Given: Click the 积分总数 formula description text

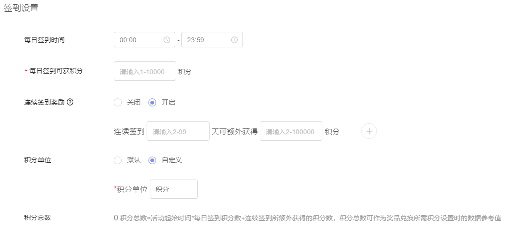Looking at the screenshot, I should [x=311, y=218].
